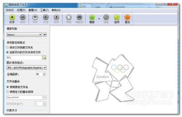Click the blue arrow button beside Demo1
Image resolution: width=182 pixels, height=117 pixels.
click(45, 35)
